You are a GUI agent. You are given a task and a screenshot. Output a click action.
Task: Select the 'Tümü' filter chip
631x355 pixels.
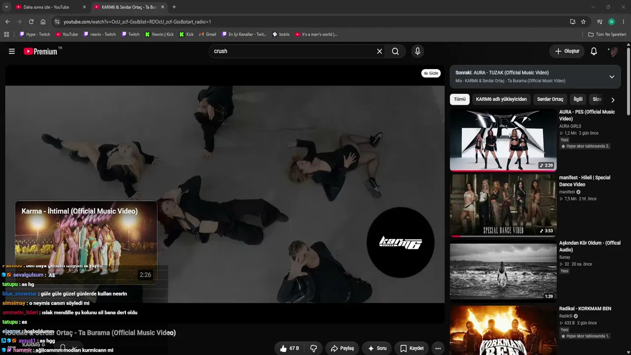459,99
